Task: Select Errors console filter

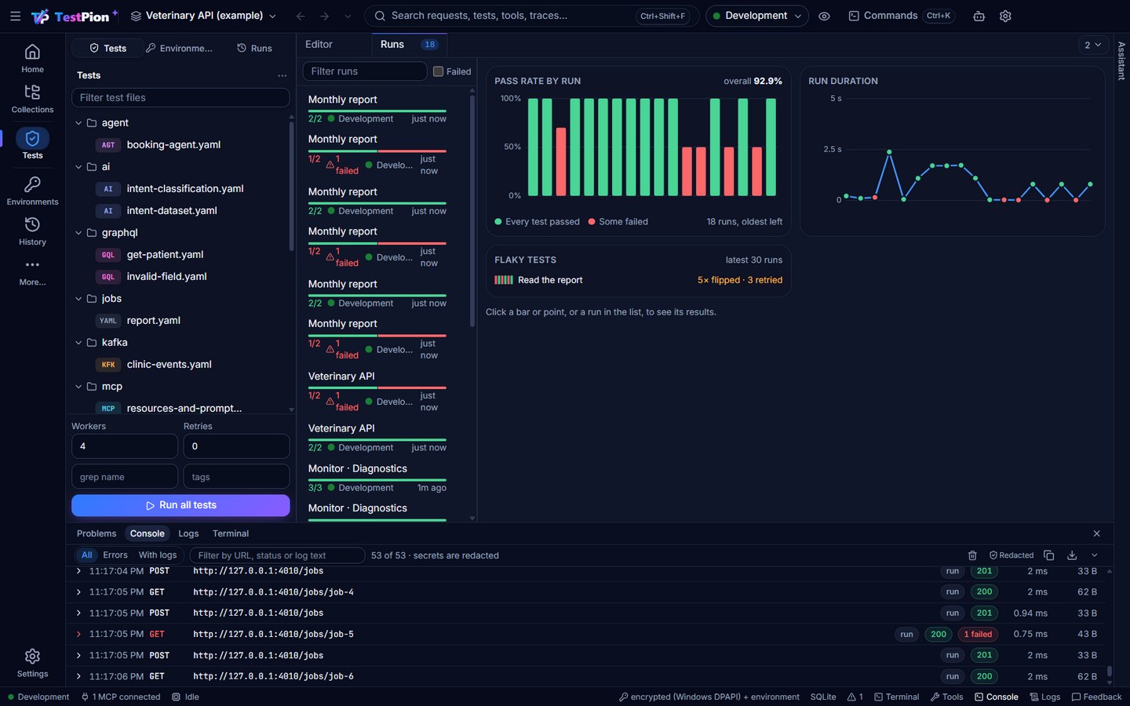Action: [x=115, y=555]
